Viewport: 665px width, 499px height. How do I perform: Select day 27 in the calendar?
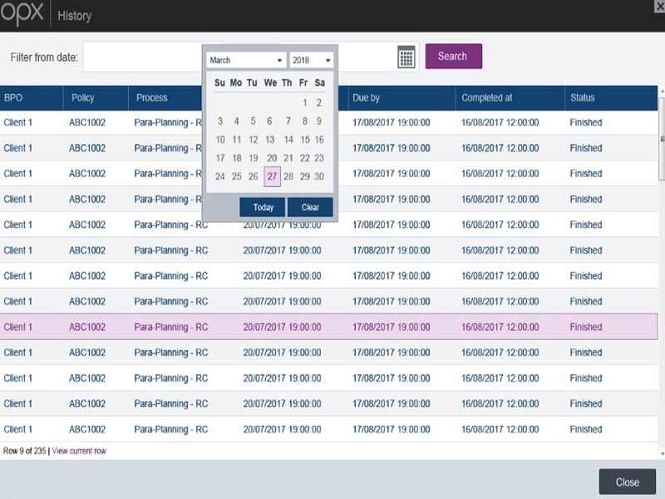tap(272, 176)
